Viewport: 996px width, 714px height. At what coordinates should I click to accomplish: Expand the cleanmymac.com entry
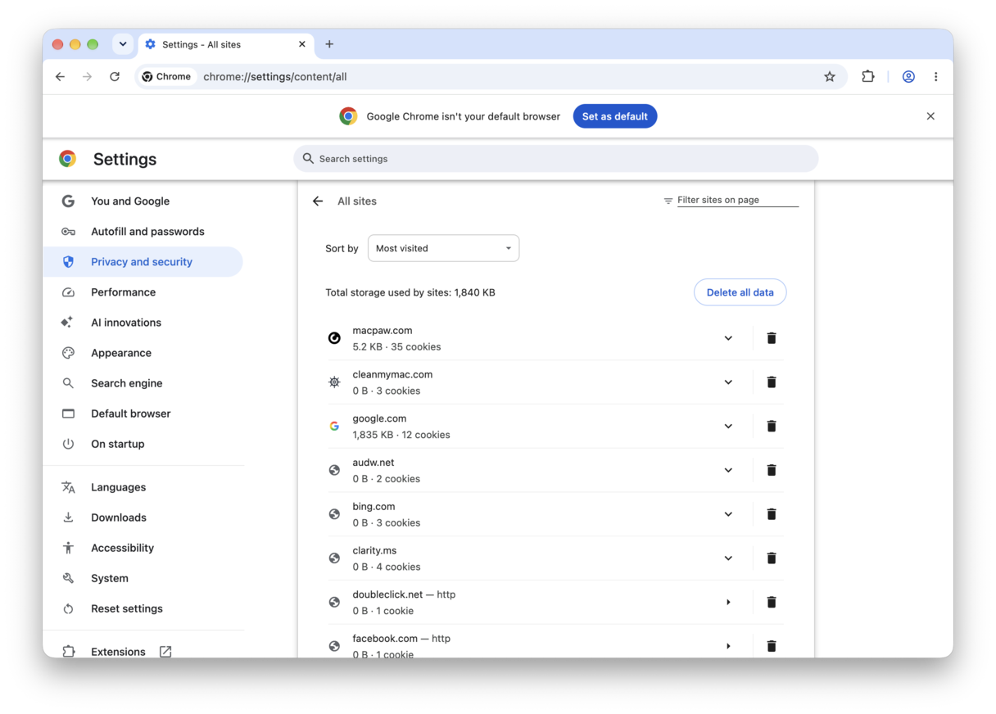(728, 382)
